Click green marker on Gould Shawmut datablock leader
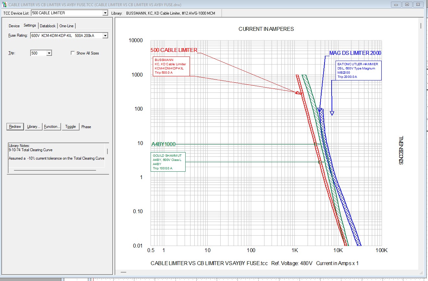The width and height of the screenshot is (428, 281). click(320, 162)
